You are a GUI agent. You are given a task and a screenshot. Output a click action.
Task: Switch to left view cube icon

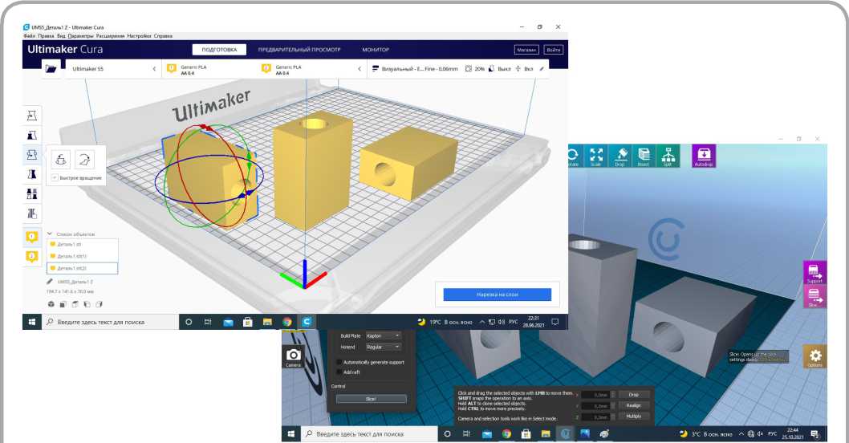click(x=87, y=304)
